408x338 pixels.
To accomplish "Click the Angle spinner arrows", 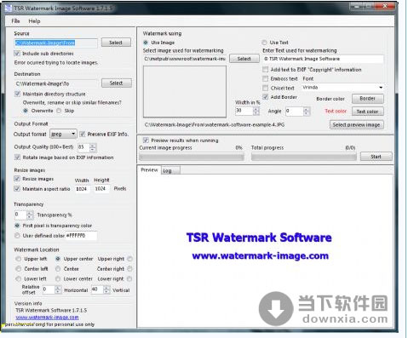I will [307, 112].
